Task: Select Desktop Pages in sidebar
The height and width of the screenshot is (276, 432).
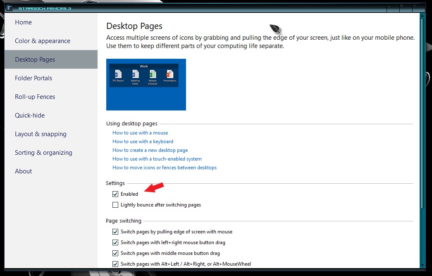Action: click(51, 59)
